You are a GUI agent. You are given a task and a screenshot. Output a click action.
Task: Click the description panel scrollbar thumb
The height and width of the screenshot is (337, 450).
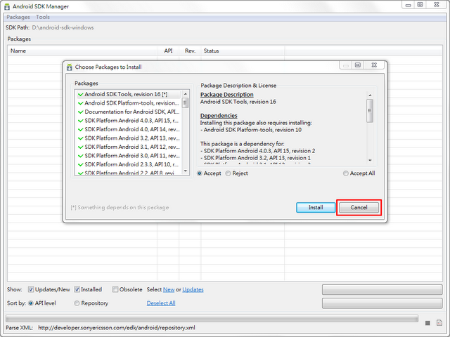(x=370, y=111)
